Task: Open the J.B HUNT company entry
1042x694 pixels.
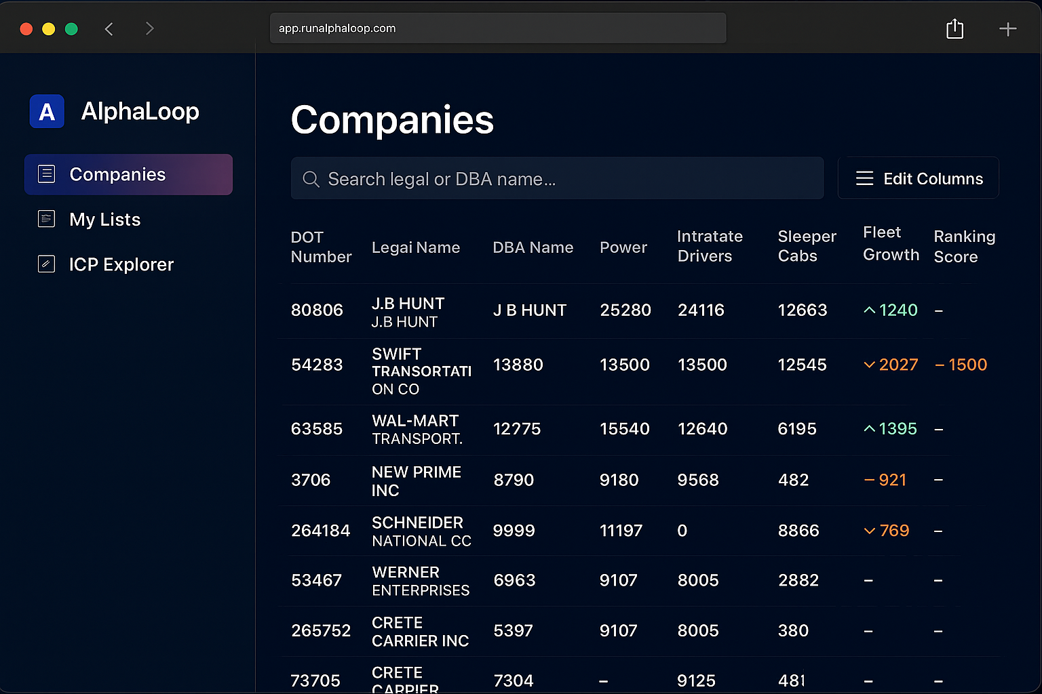Action: click(408, 310)
